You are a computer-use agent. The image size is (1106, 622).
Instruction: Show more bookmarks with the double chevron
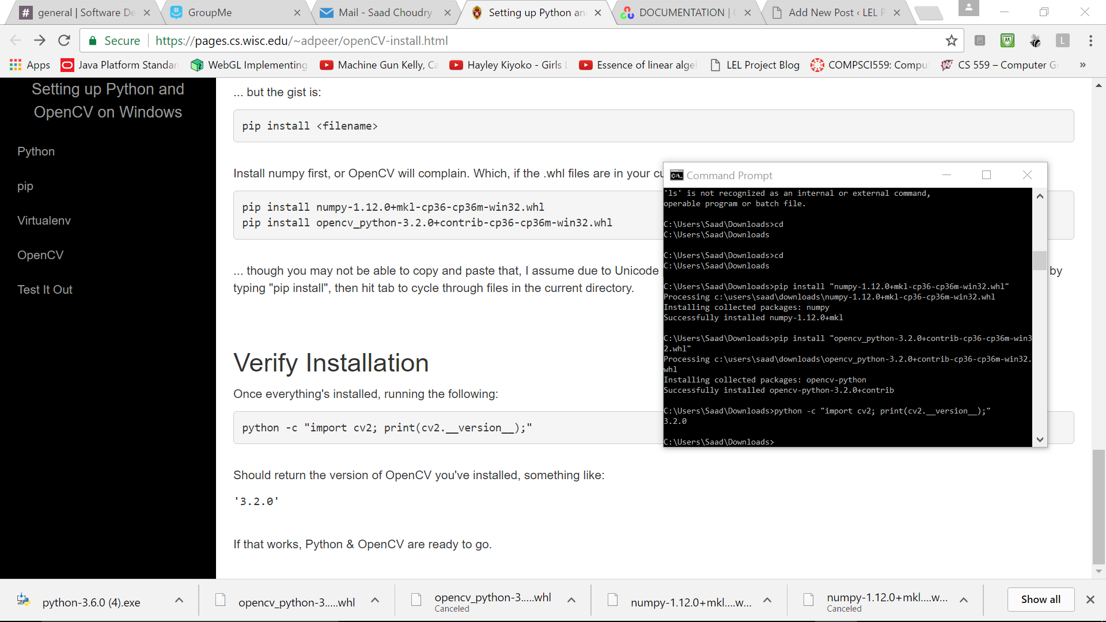click(1082, 65)
